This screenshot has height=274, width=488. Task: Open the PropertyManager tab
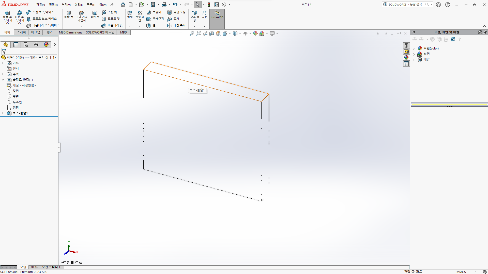click(16, 45)
